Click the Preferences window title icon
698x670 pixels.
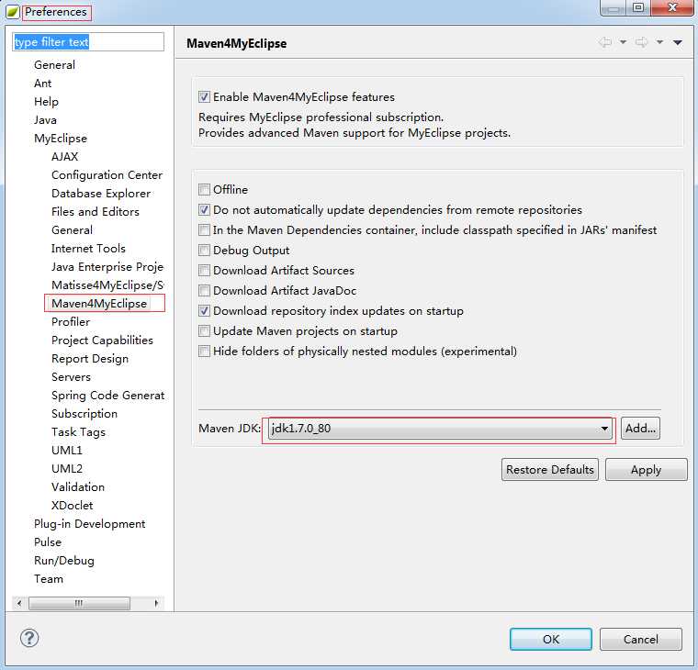click(13, 12)
